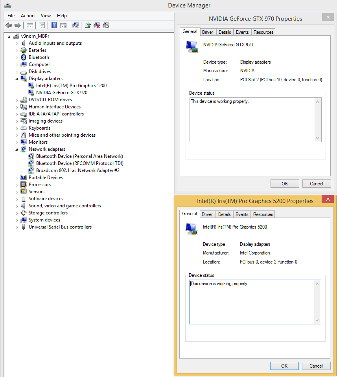Click Intel device status scrollbar up arrow
This screenshot has width=337, height=377.
[x=317, y=284]
